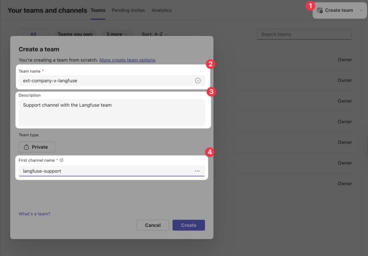Image resolution: width=368 pixels, height=256 pixels.
Task: Toggle the Teams you own filter
Action: (75, 34)
